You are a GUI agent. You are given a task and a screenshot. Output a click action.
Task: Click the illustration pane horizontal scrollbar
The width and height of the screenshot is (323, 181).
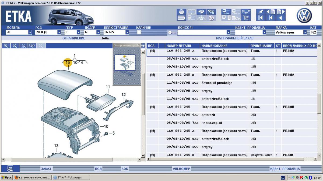pos(71,159)
